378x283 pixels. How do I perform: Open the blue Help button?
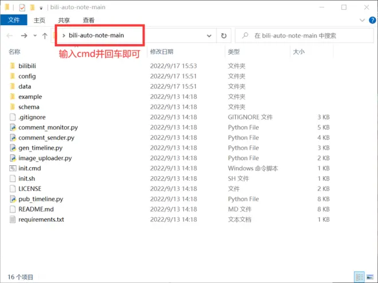372,20
